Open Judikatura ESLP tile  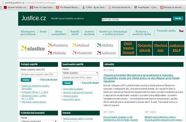pyautogui.click(x=176, y=48)
